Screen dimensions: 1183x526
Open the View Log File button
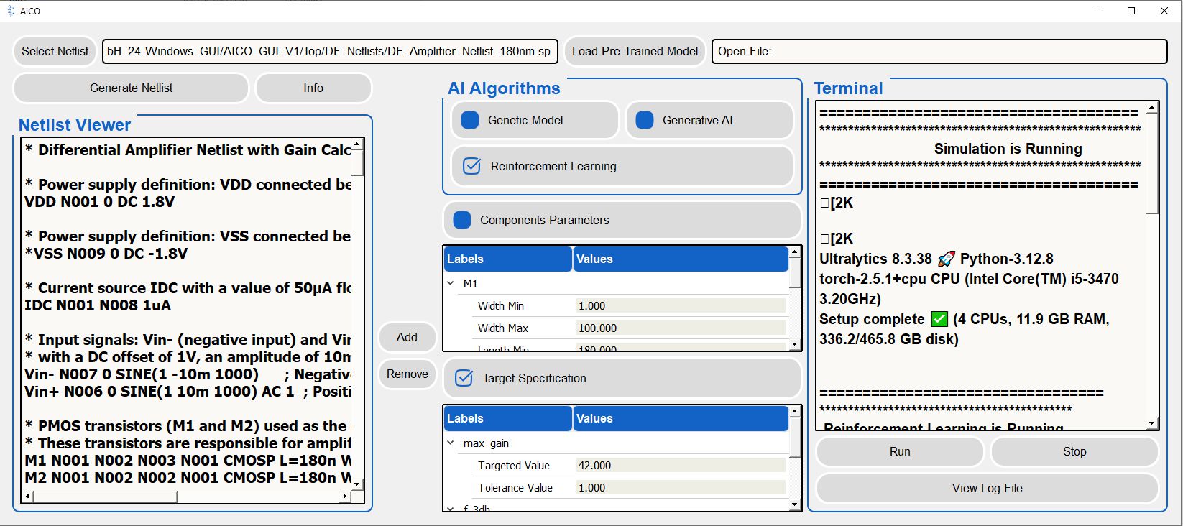click(987, 488)
